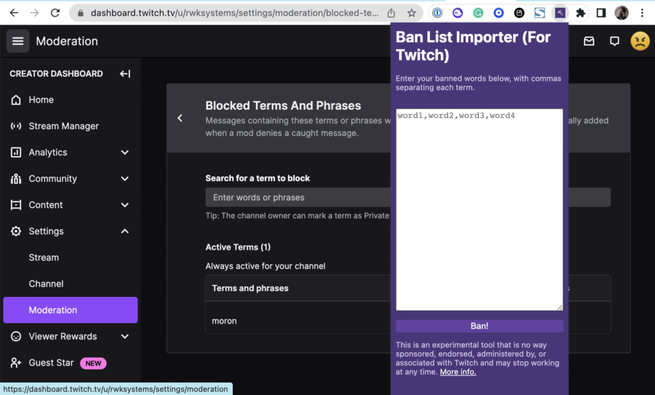655x395 pixels.
Task: Click the browser forward arrow
Action: 35,13
